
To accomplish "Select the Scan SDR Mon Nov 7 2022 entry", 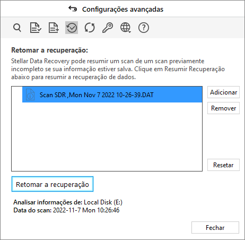I will tap(112, 95).
